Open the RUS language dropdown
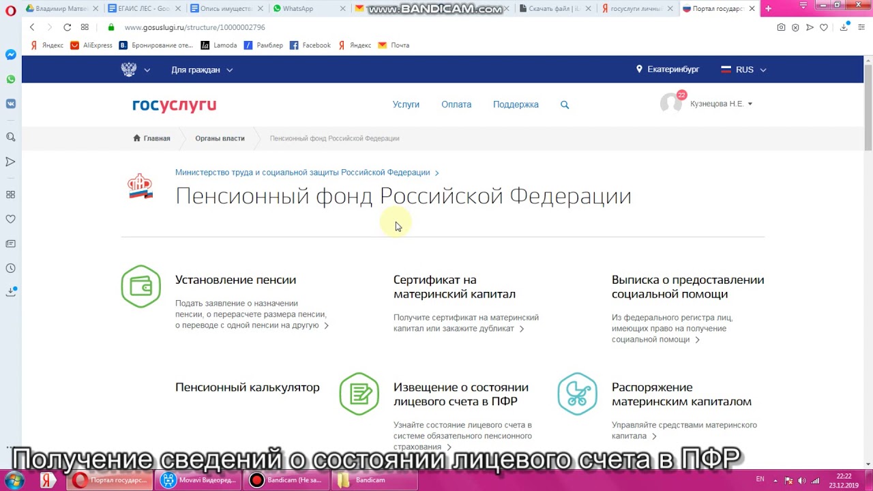The height and width of the screenshot is (491, 873). click(744, 70)
